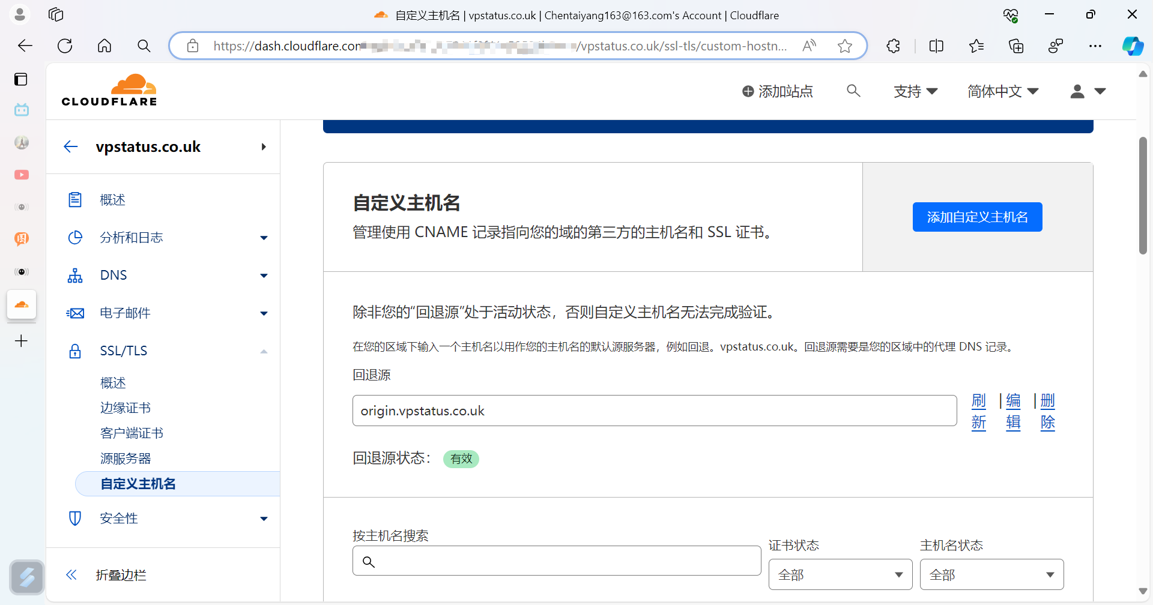Click the 回退源 origin.vpstatus.co.uk field
1153x605 pixels.
click(655, 411)
